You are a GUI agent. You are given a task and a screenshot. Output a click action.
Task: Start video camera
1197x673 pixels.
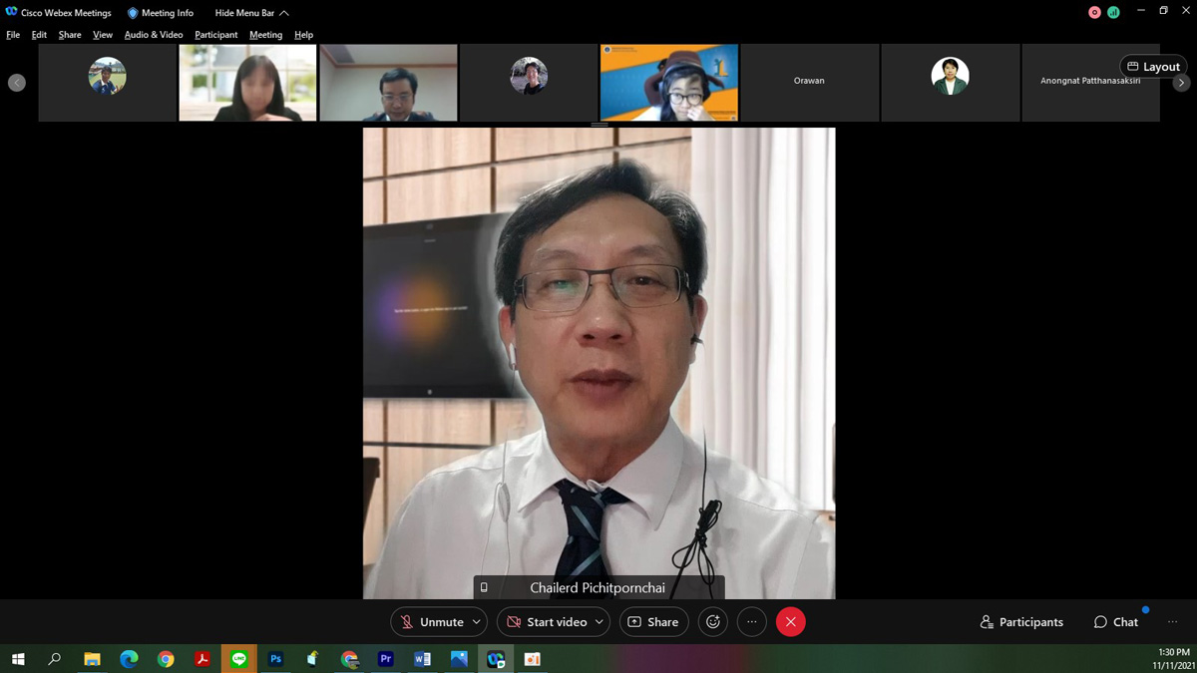click(x=546, y=622)
